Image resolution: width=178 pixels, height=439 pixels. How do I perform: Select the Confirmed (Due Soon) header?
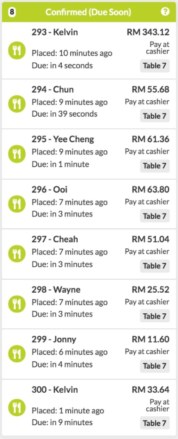point(89,12)
